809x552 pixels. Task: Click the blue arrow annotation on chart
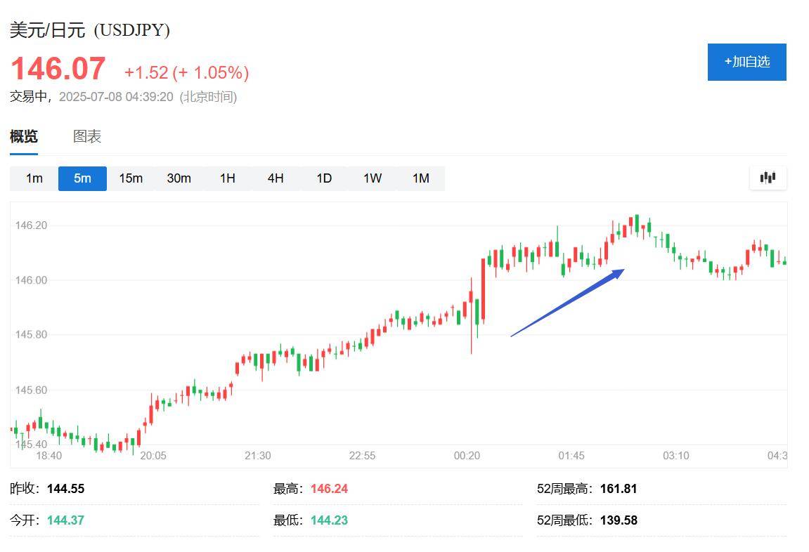[567, 303]
